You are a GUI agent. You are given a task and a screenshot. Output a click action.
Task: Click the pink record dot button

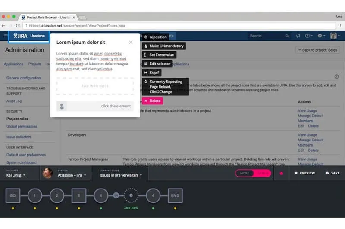(282, 174)
